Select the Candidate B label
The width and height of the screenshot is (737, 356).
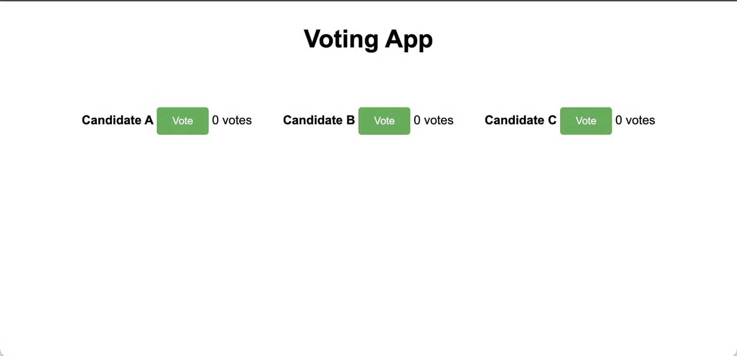pyautogui.click(x=318, y=120)
